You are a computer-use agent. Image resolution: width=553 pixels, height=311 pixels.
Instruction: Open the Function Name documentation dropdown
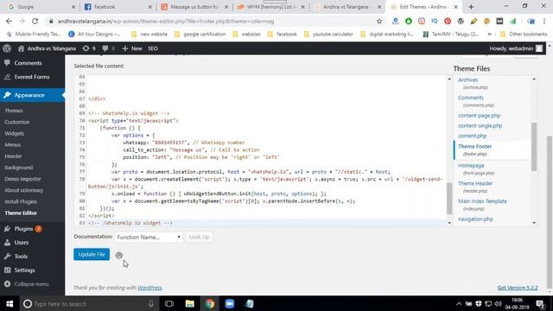tap(148, 237)
